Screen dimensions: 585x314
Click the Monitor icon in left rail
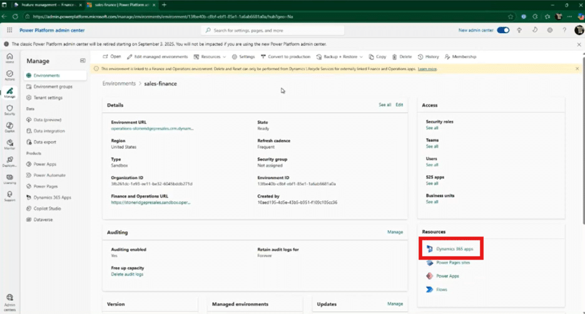pos(9,144)
